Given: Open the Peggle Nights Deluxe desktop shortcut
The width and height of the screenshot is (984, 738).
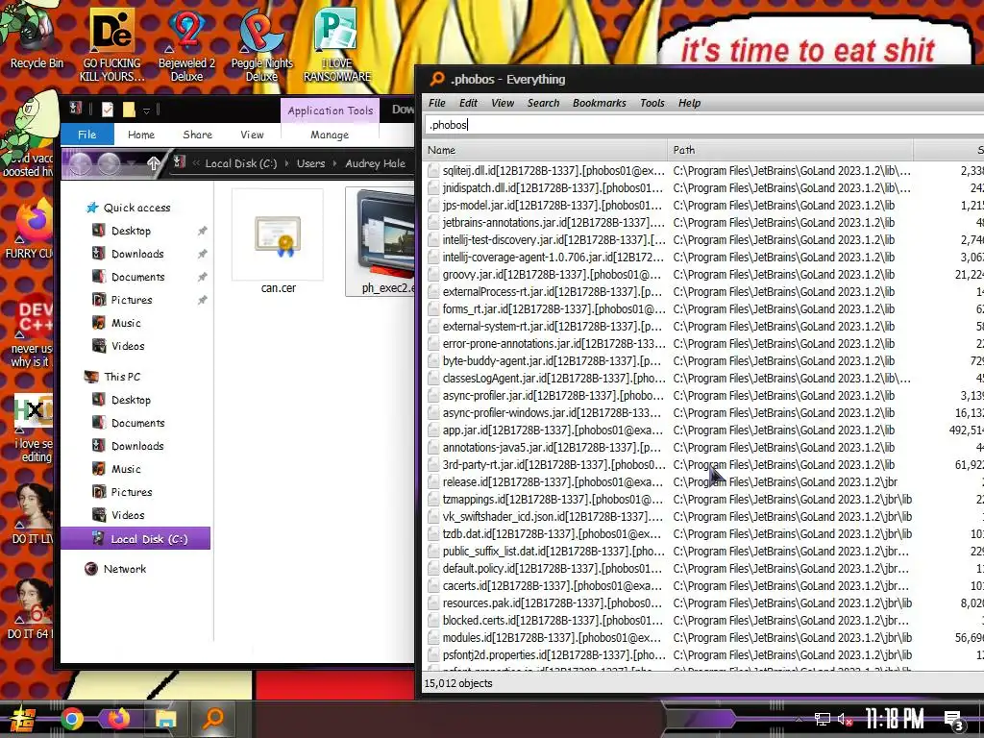Looking at the screenshot, I should (261, 44).
